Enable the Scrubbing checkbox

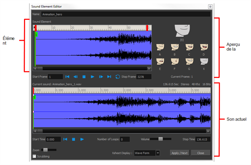(x=34, y=156)
